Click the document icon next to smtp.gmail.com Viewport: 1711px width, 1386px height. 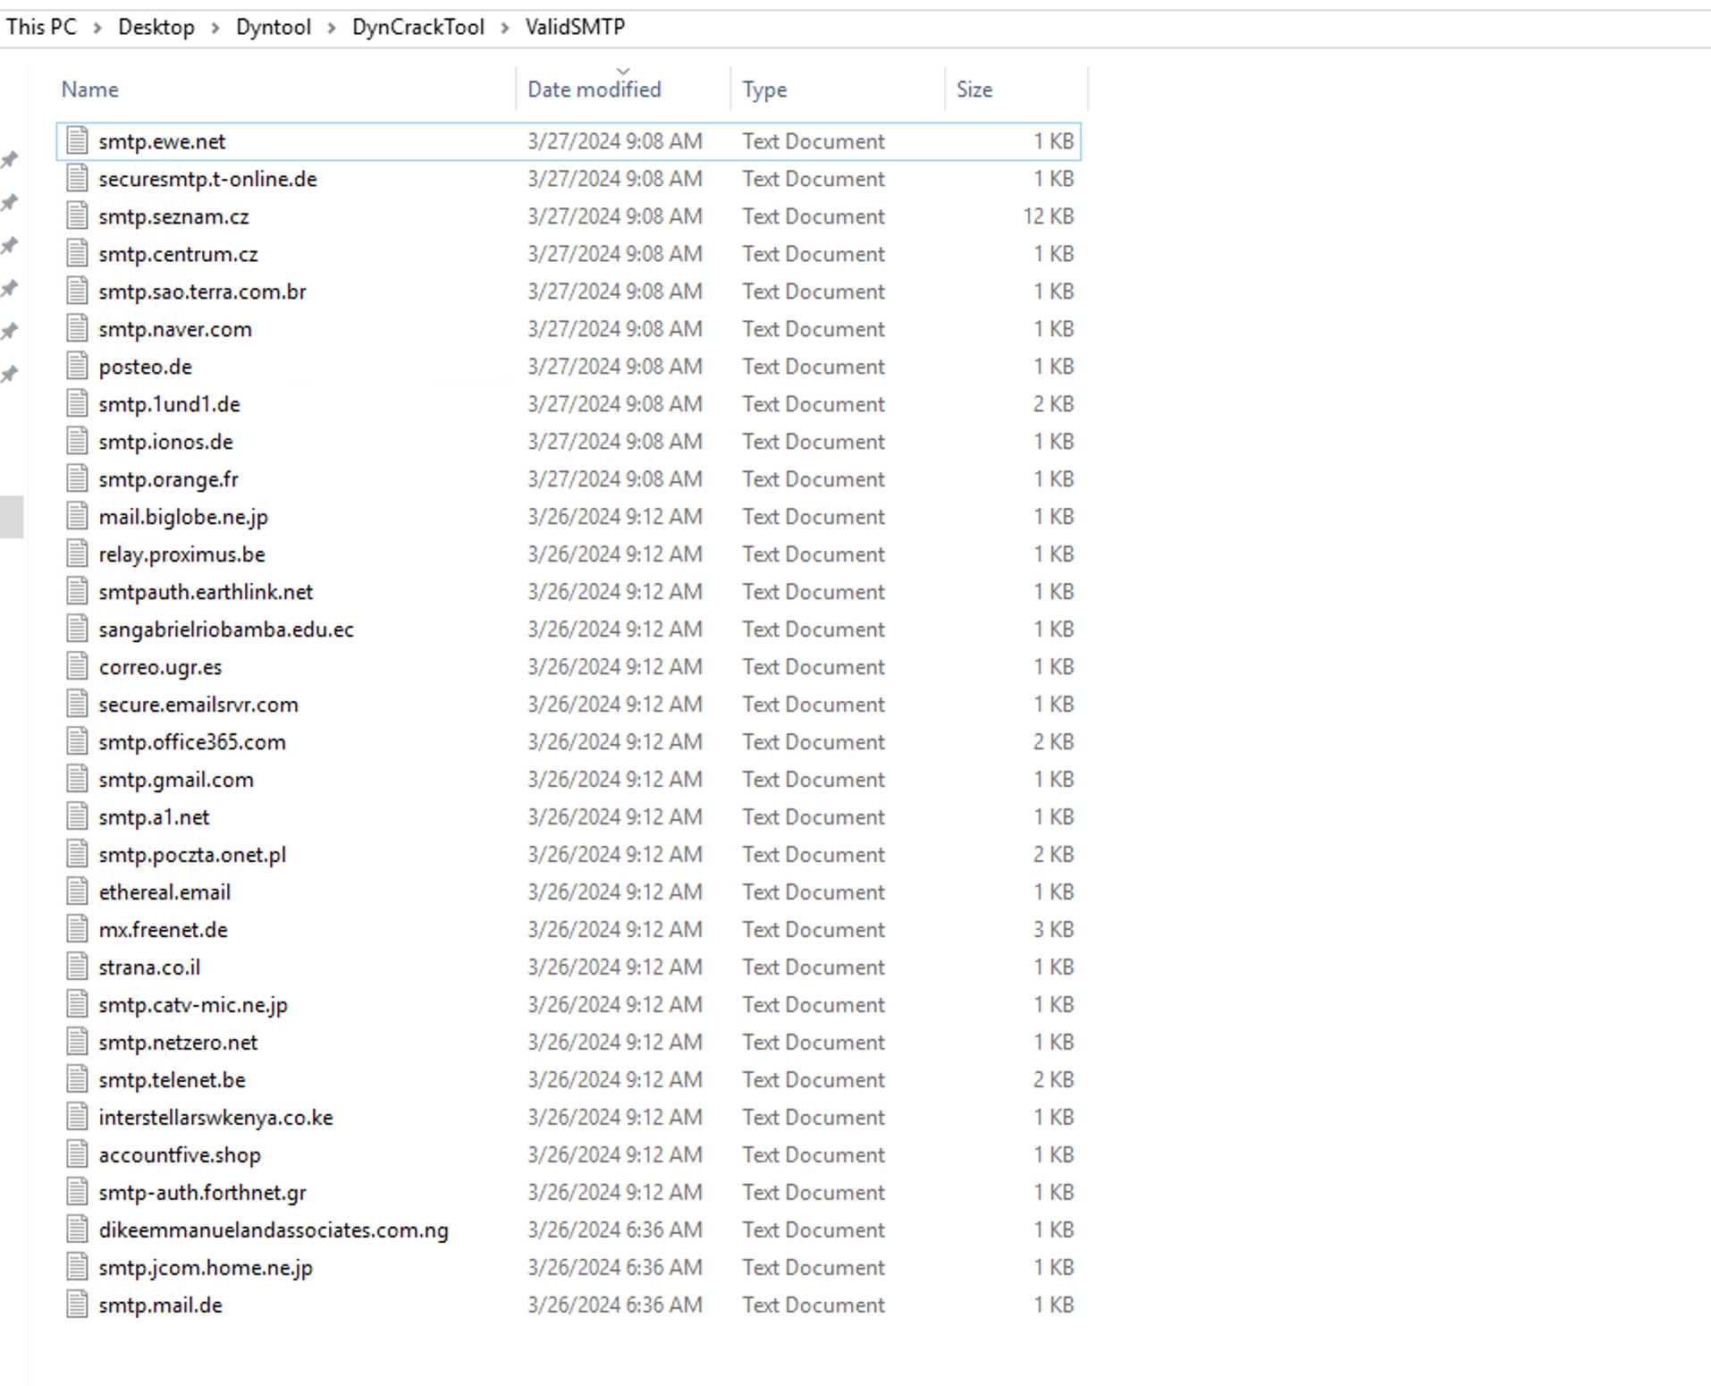[76, 779]
